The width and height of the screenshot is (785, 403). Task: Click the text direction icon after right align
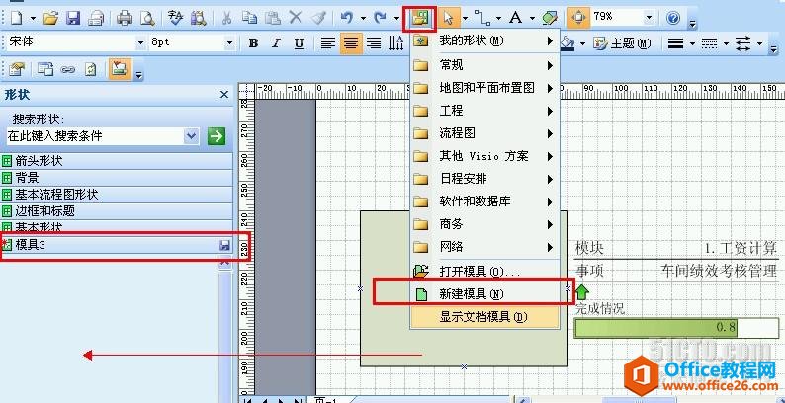(396, 44)
